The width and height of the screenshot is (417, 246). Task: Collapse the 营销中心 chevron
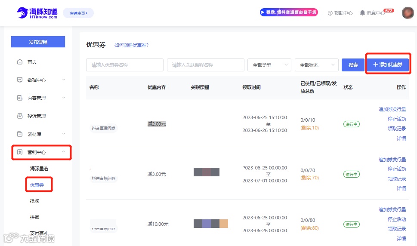[x=64, y=152]
